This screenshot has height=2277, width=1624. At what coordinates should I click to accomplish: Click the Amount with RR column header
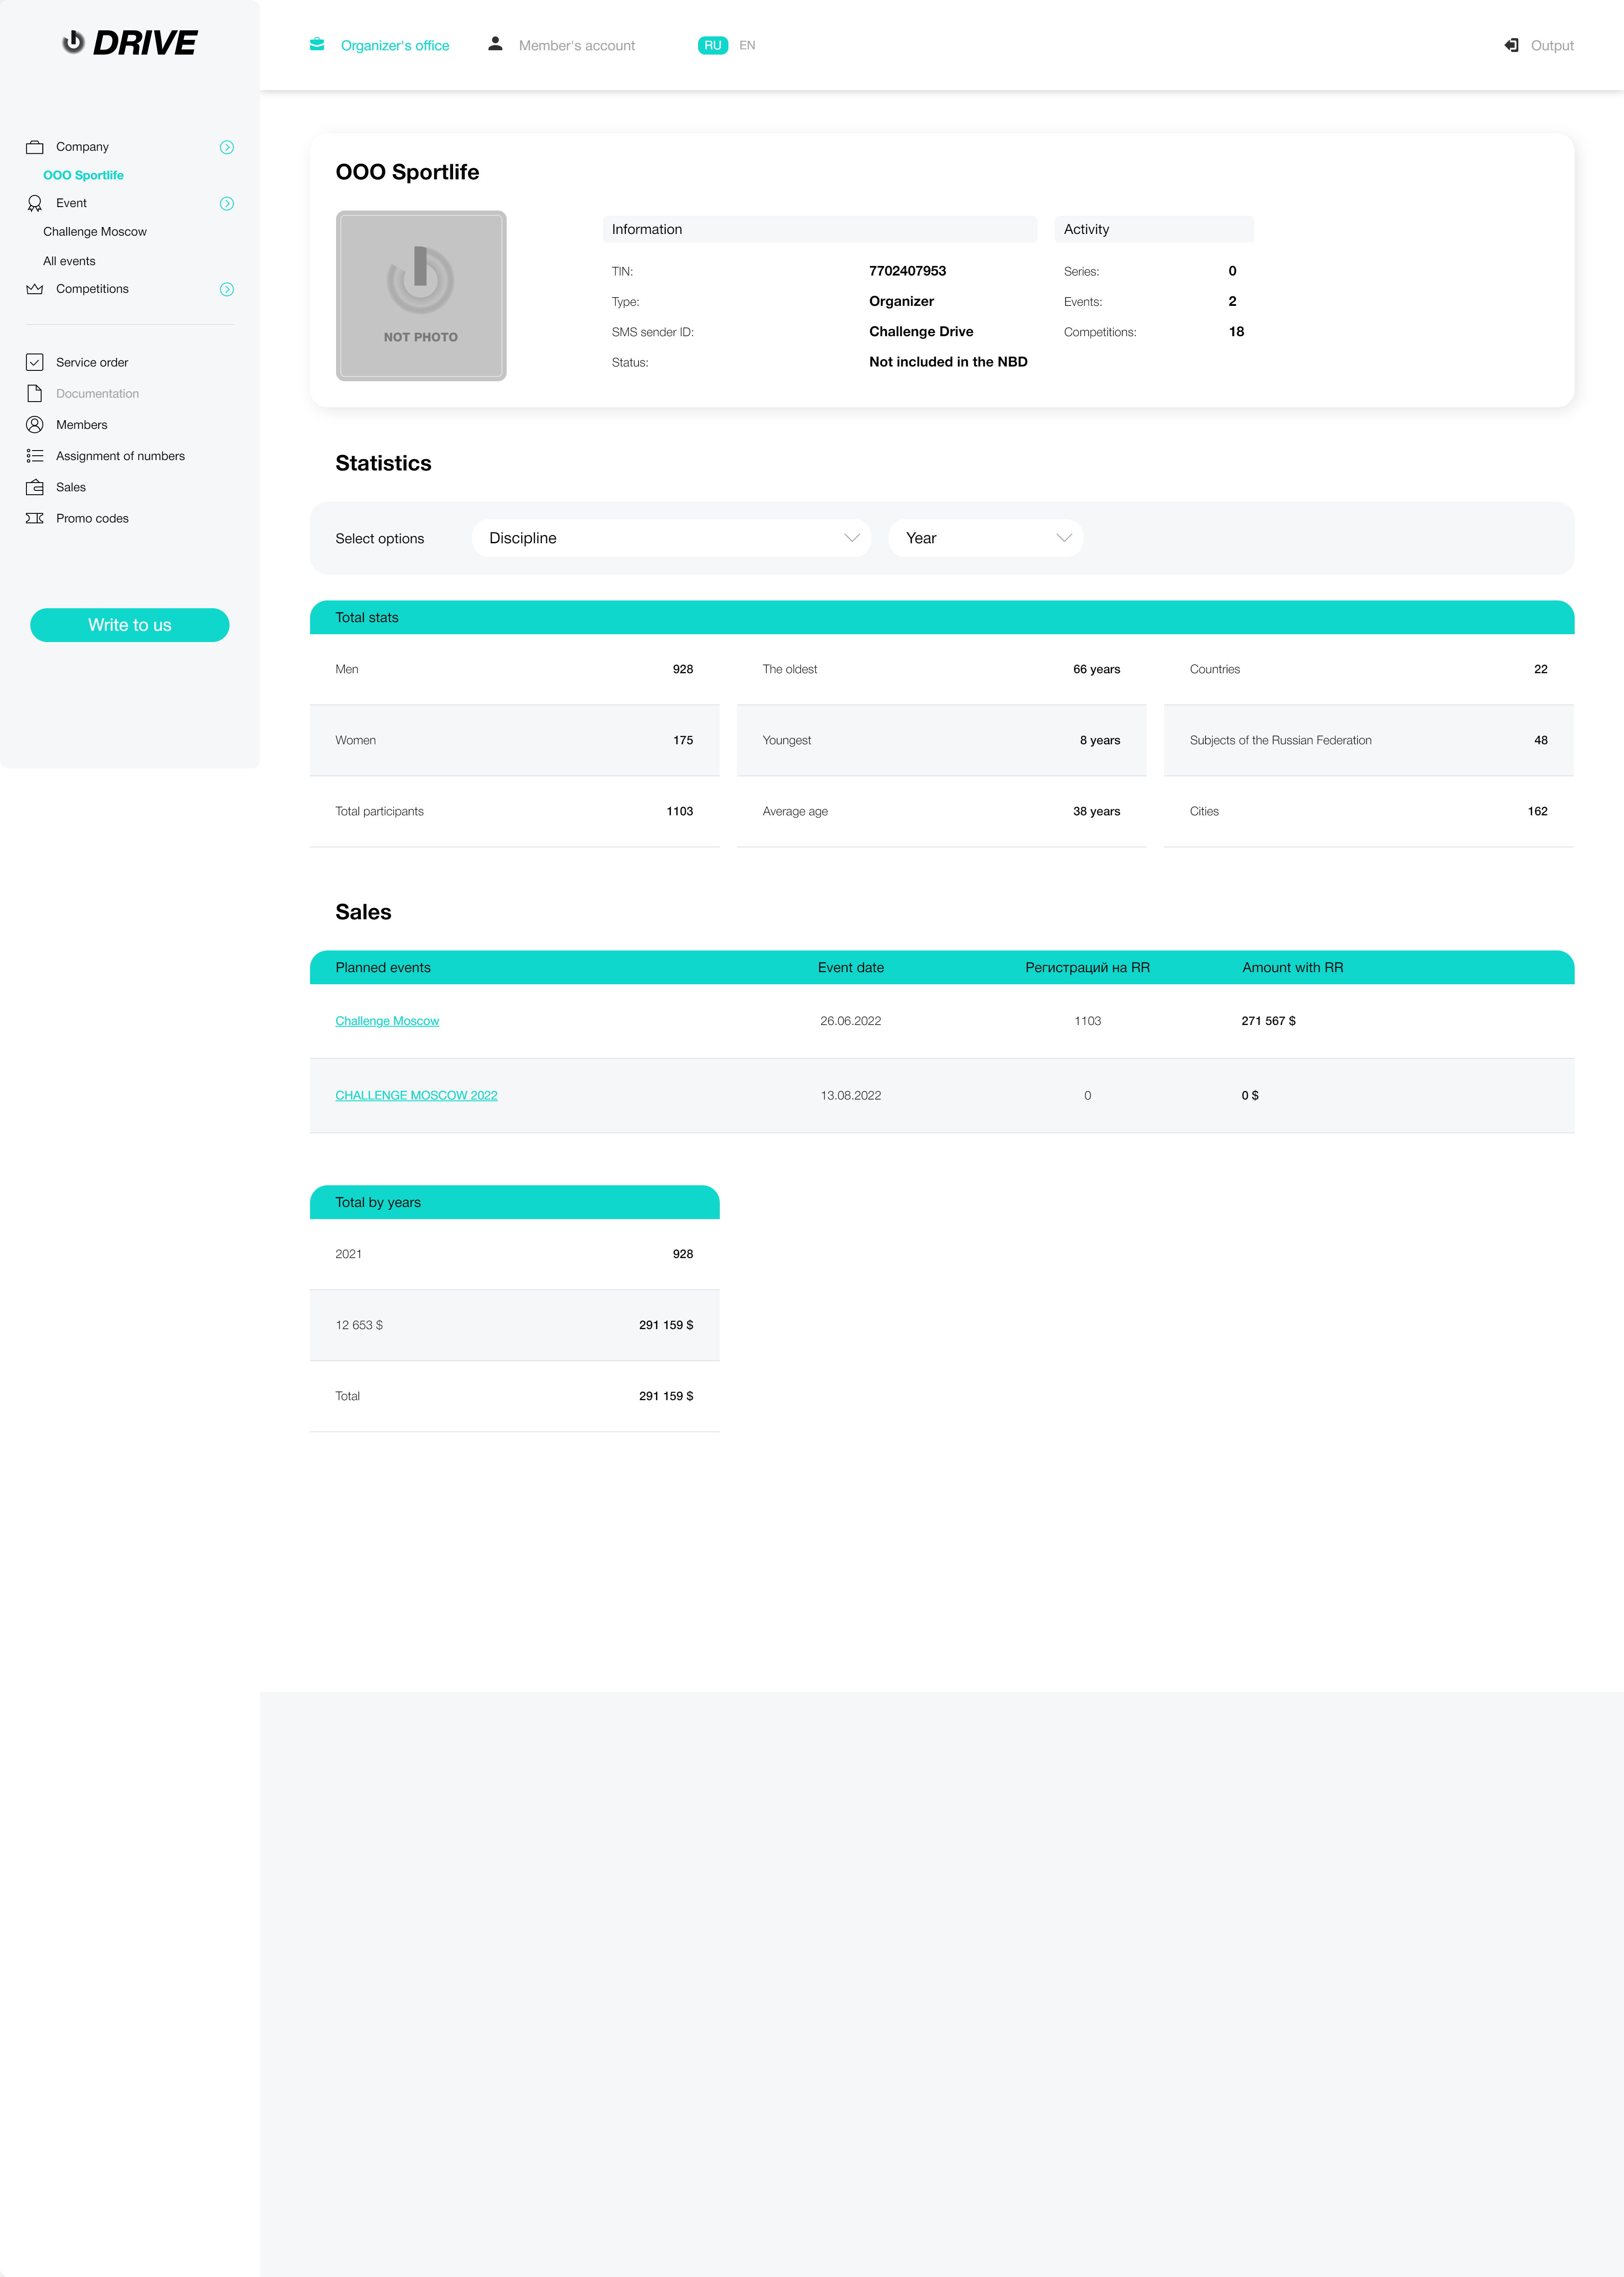click(1293, 967)
